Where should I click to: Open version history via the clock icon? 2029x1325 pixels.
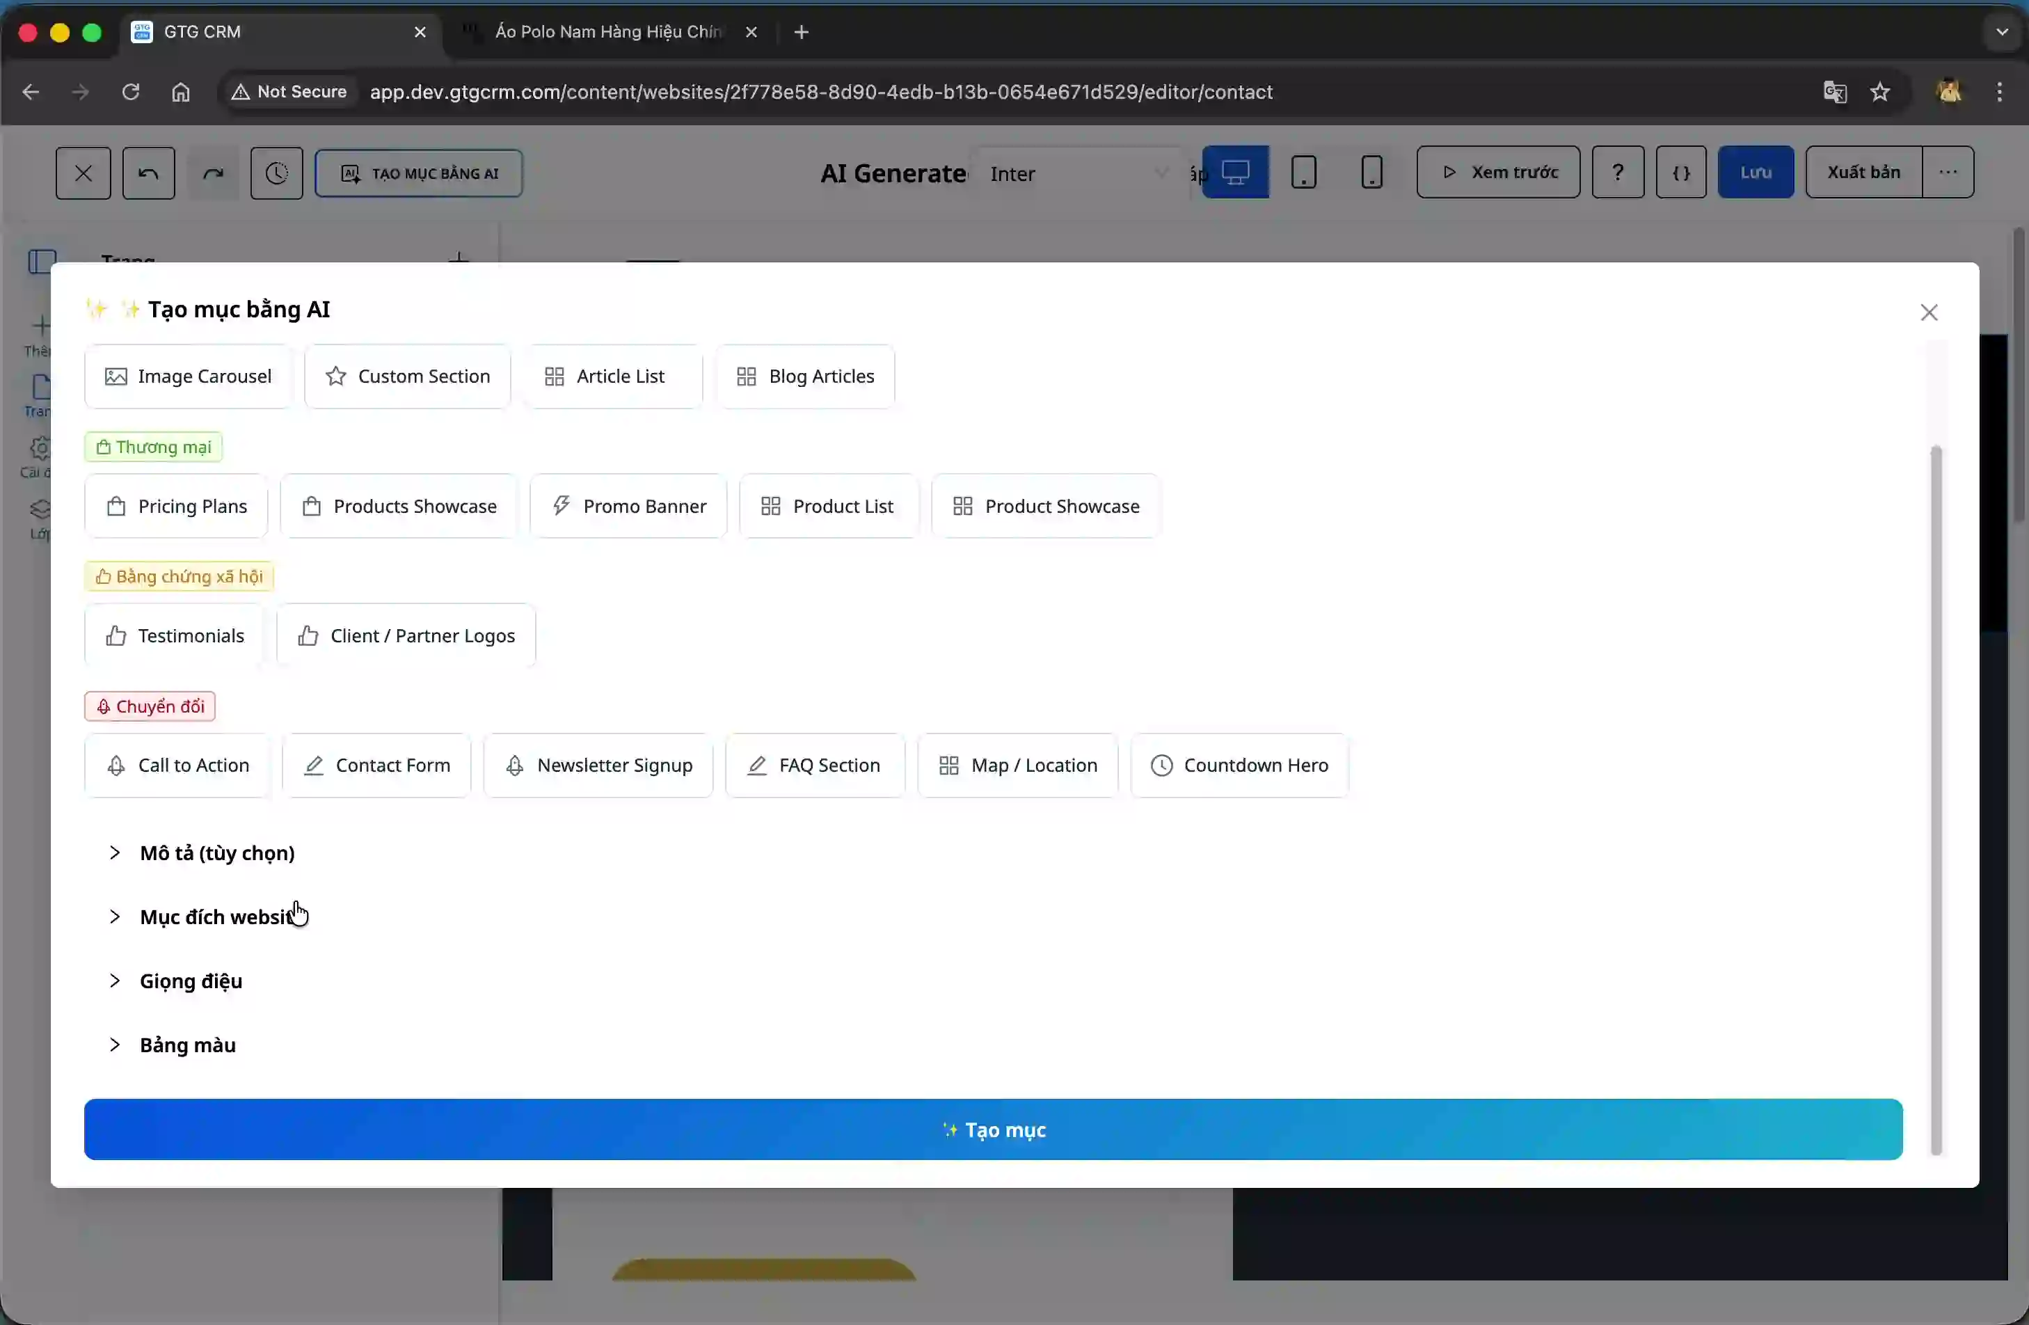(276, 173)
